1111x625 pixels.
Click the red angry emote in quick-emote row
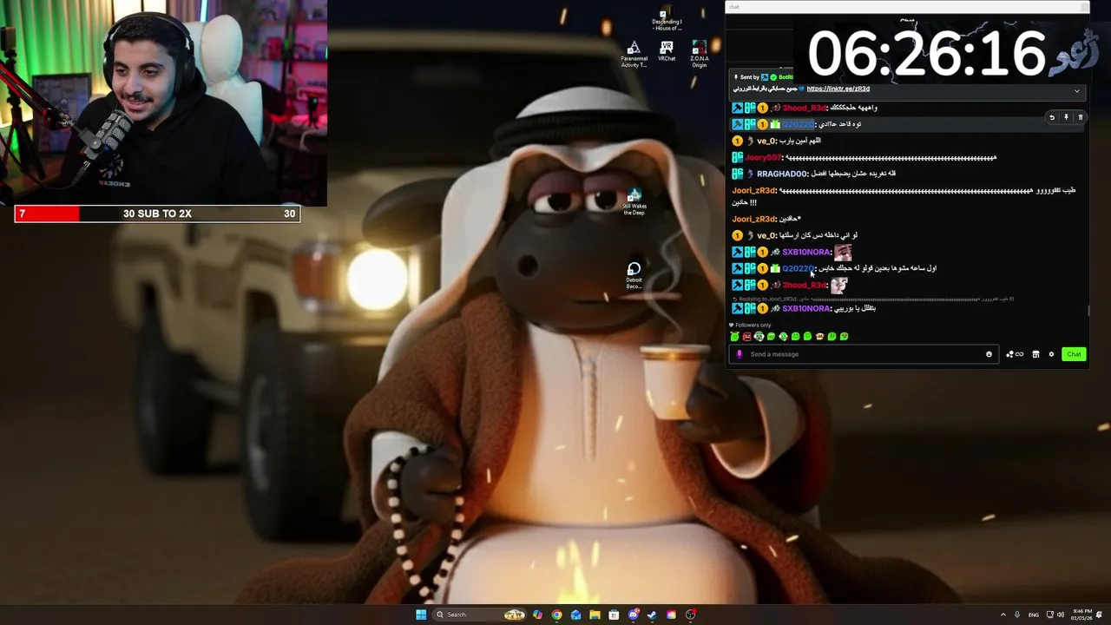point(746,336)
